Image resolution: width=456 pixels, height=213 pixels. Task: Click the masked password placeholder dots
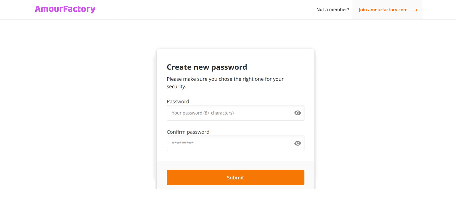pos(182,143)
